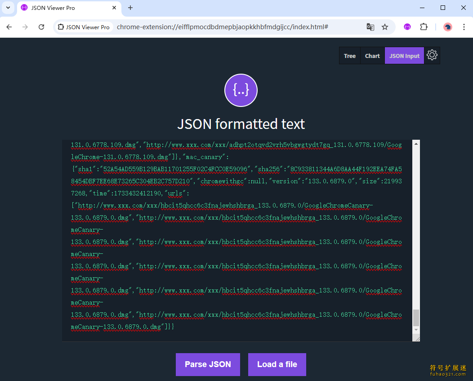Expand the tab search dropdown chevron
Image resolution: width=473 pixels, height=381 pixels.
(8, 8)
